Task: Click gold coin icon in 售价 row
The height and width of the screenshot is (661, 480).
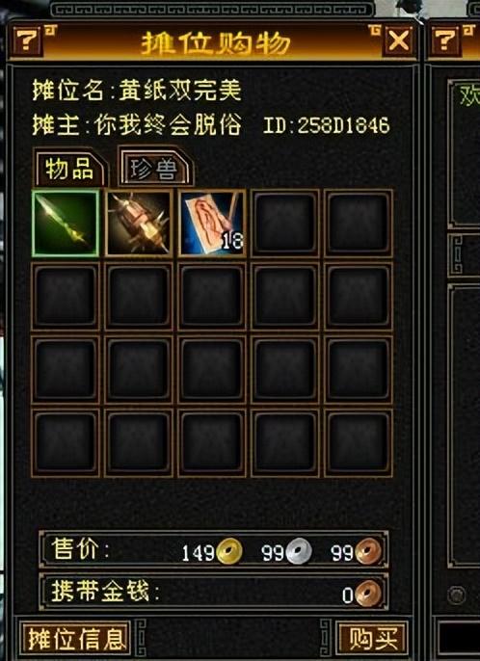Action: point(229,551)
